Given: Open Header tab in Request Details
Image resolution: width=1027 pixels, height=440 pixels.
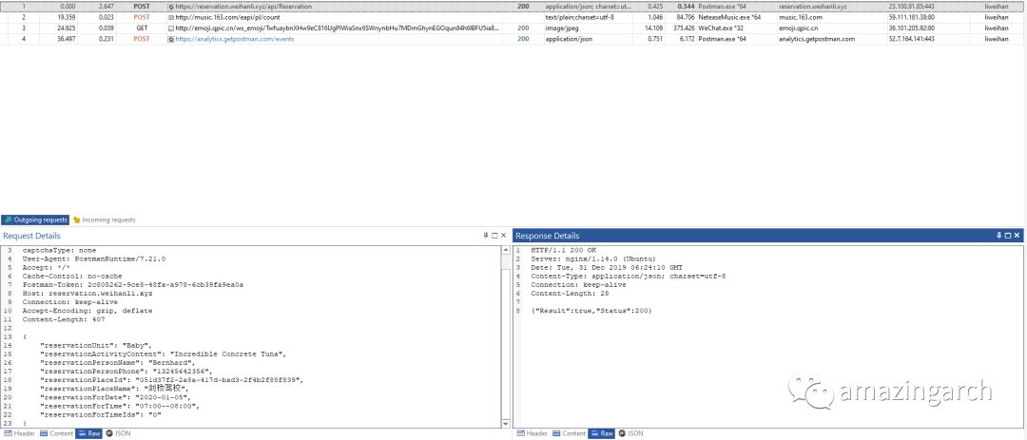Looking at the screenshot, I should [19, 433].
